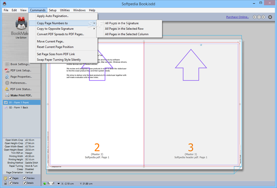This screenshot has height=188, width=277.
Task: Open the Edit menu
Action: tap(14, 10)
